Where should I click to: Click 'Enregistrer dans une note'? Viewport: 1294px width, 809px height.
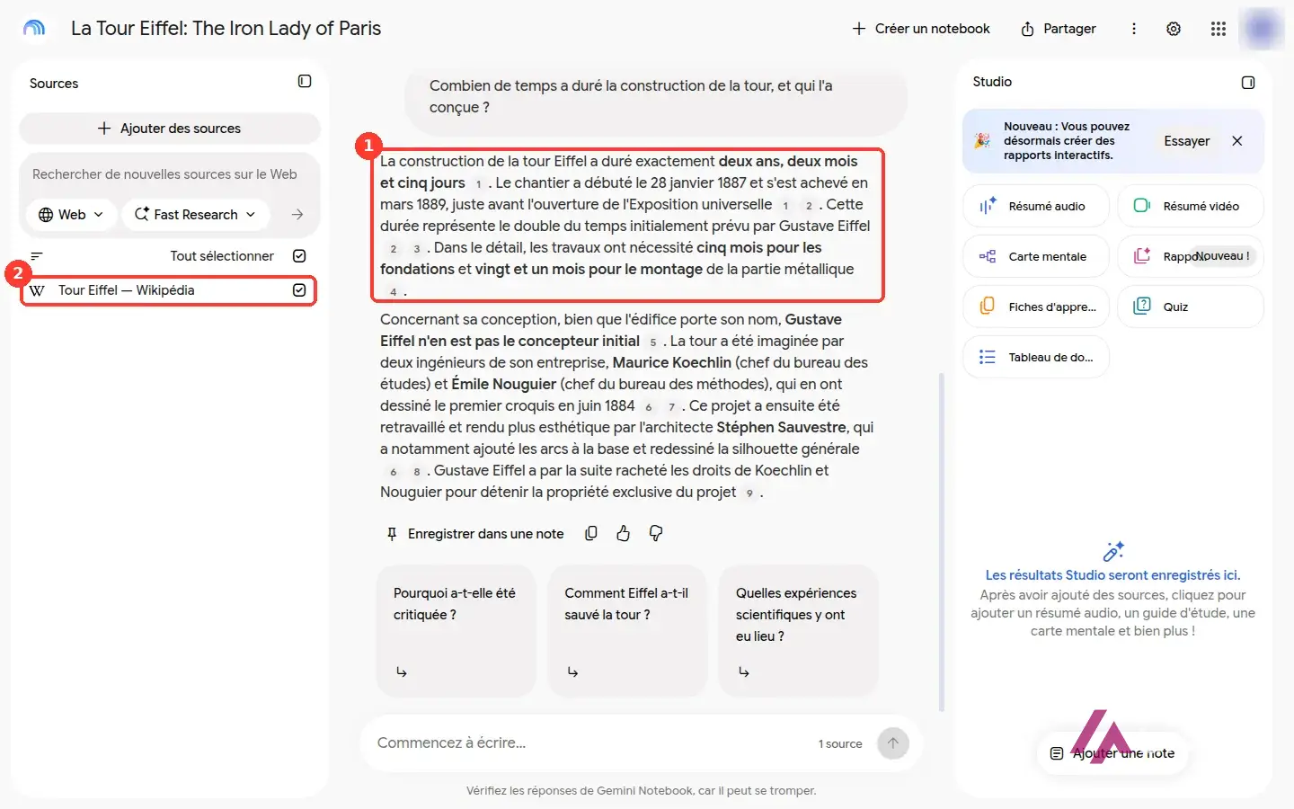474,534
